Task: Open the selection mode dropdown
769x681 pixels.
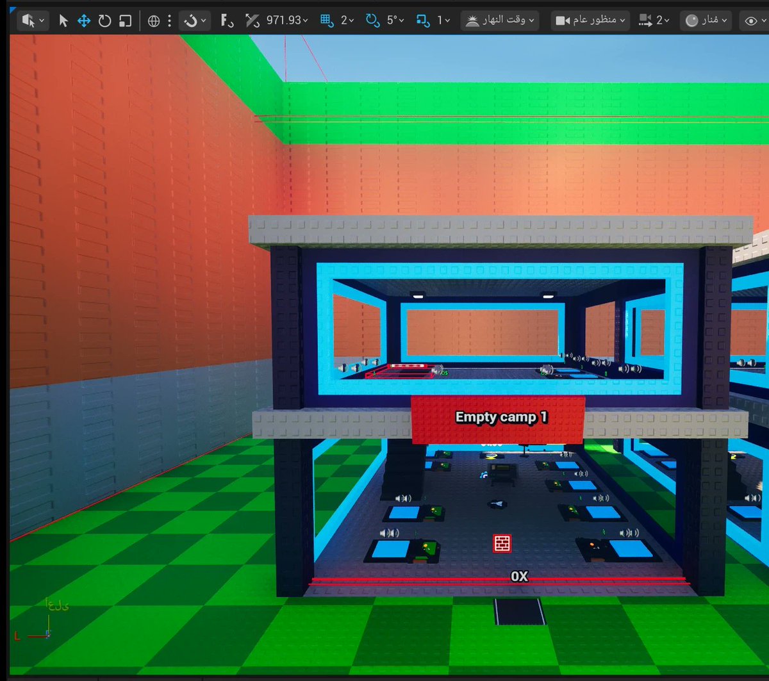Action: tap(33, 21)
